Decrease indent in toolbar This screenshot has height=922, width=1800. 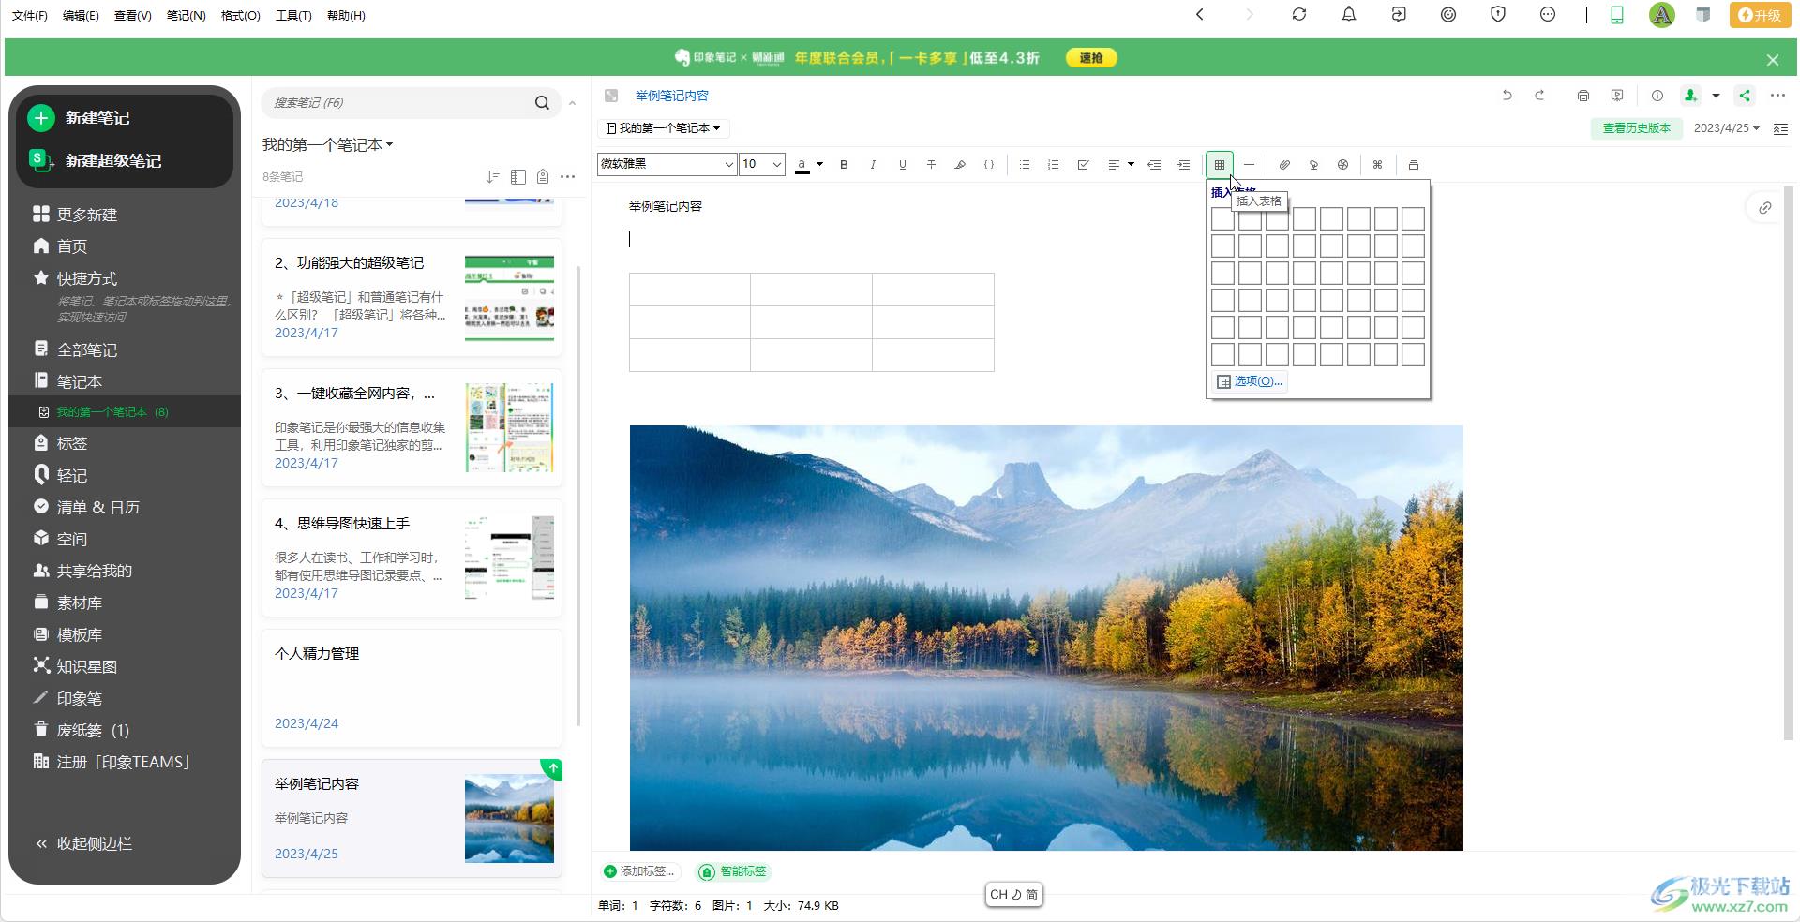pos(1154,164)
